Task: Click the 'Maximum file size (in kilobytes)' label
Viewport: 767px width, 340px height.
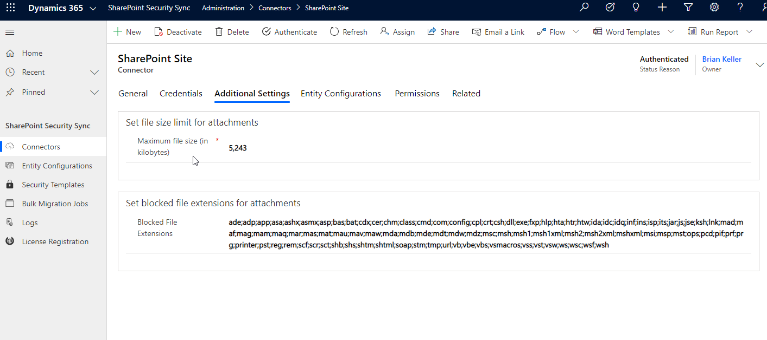Action: coord(173,147)
